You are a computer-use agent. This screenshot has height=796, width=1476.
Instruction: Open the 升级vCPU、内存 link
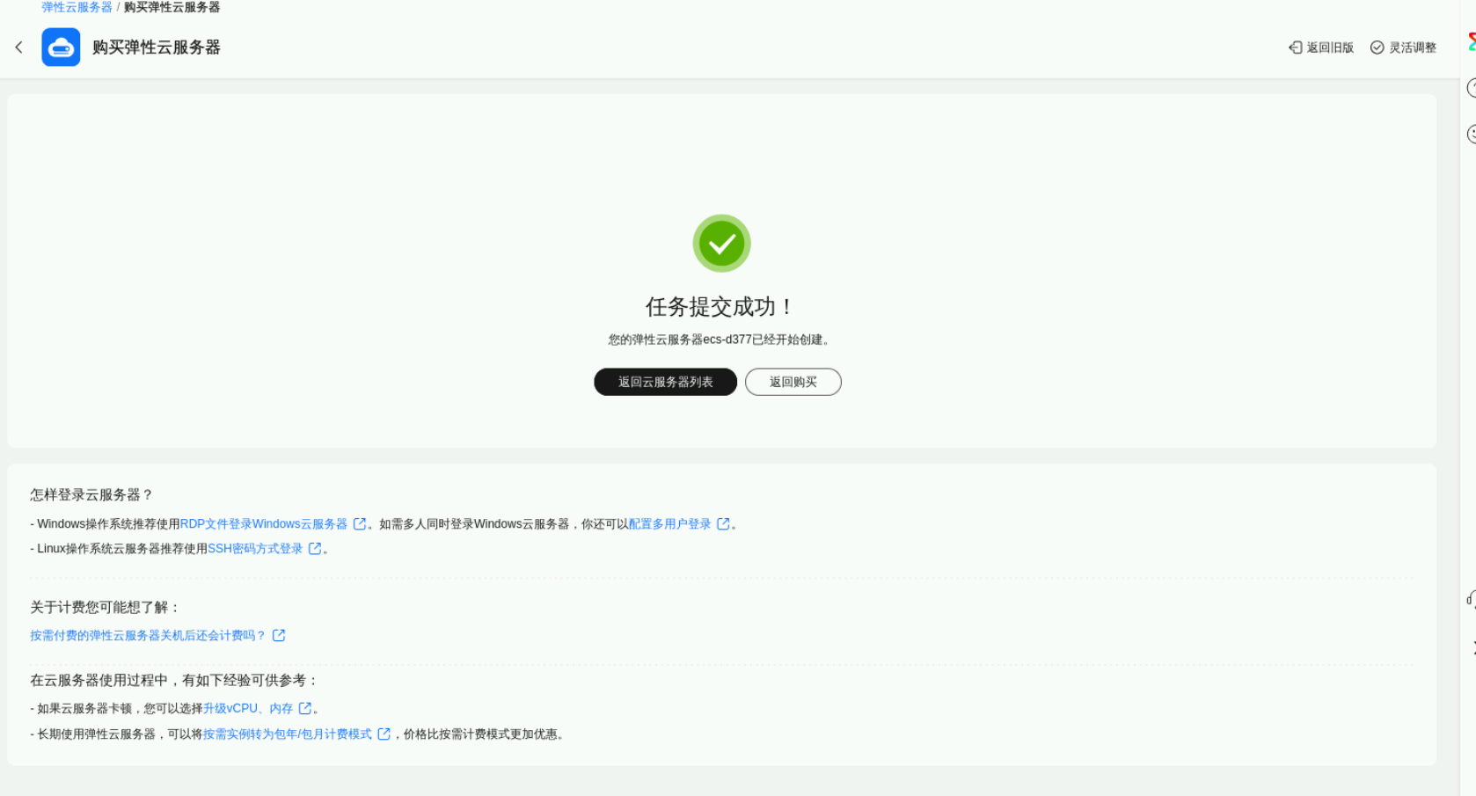[x=248, y=709]
